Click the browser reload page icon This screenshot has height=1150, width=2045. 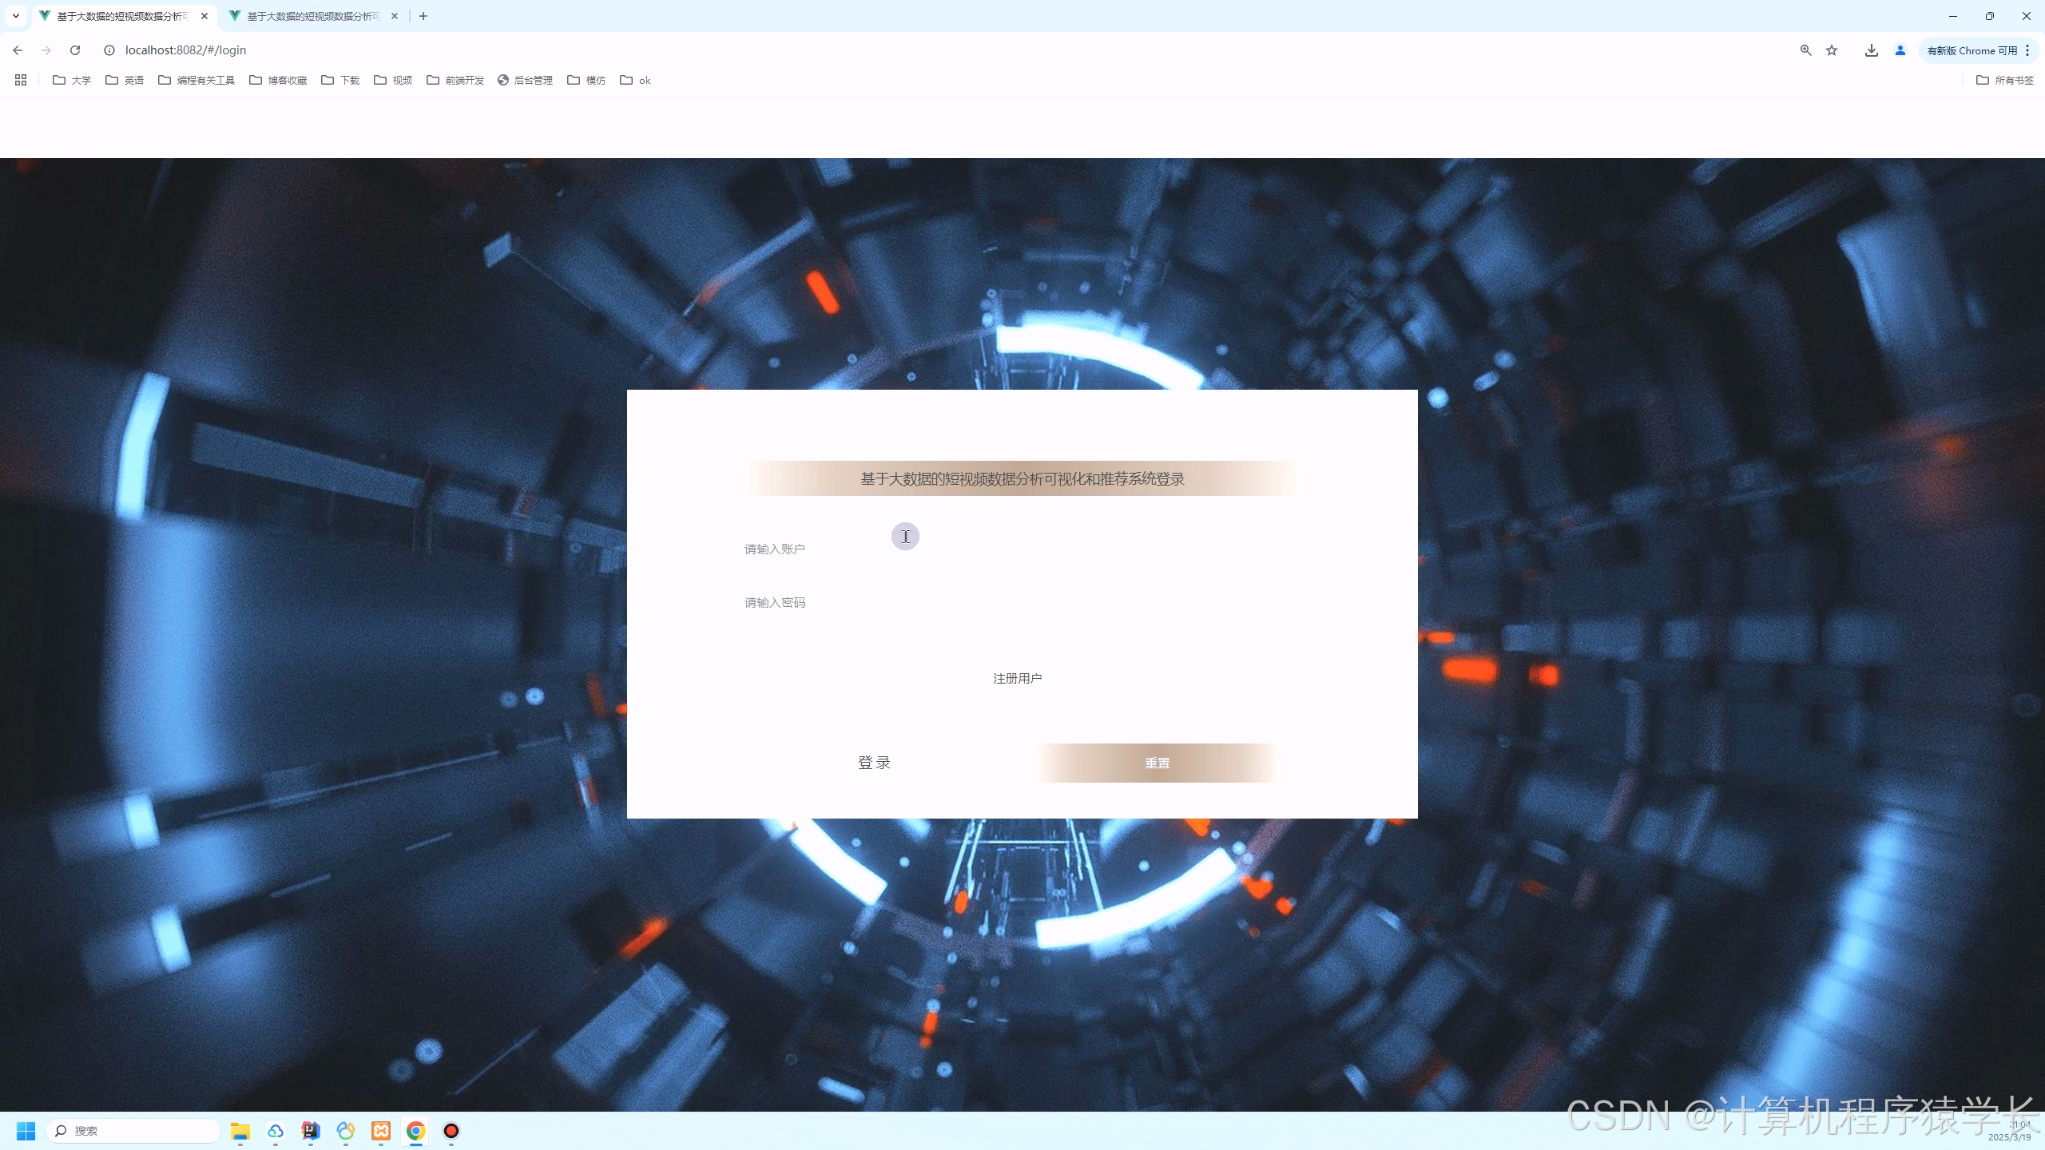pos(75,50)
